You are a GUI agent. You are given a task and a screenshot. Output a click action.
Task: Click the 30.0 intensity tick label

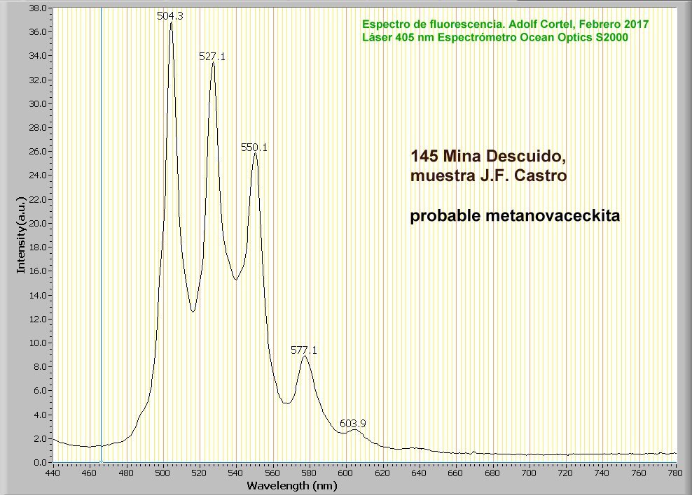(x=38, y=103)
